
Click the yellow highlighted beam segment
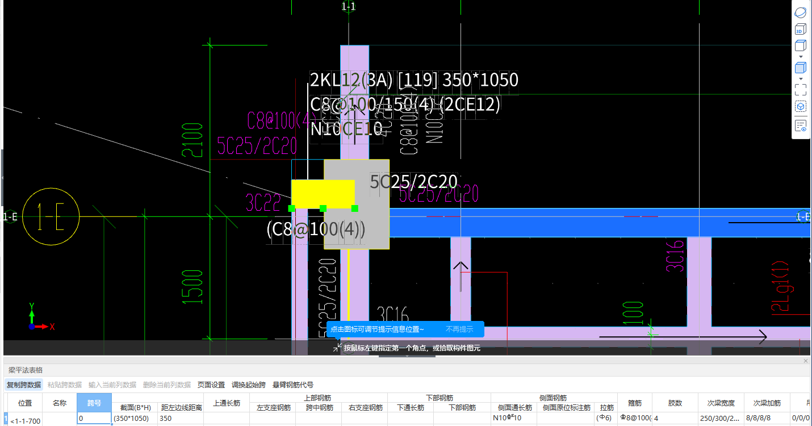coord(323,193)
